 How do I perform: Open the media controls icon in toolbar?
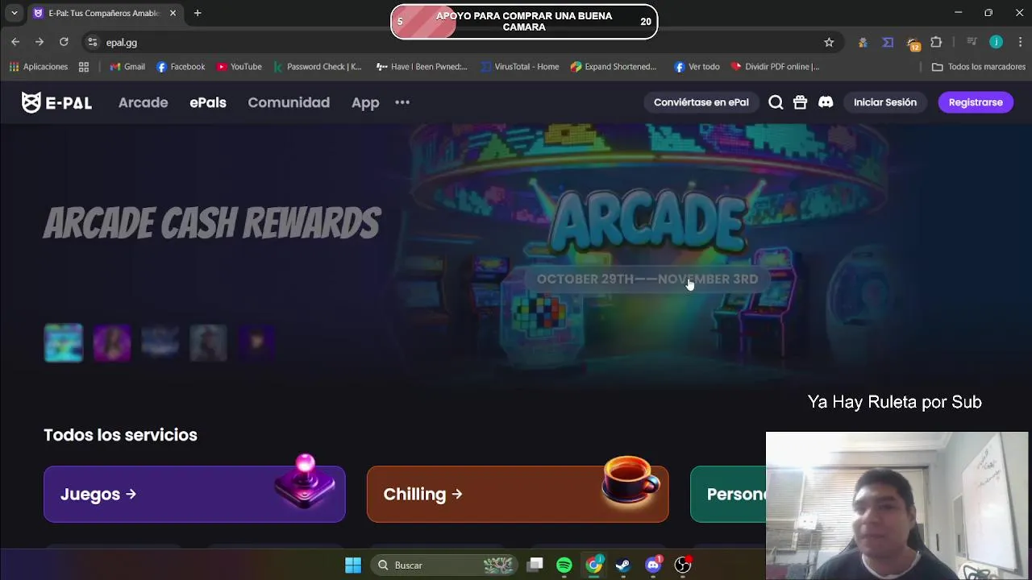coord(972,42)
